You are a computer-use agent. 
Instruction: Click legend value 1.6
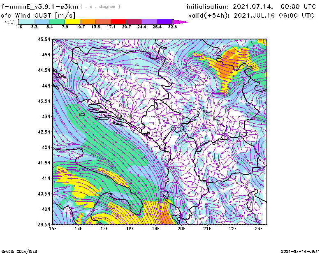click(19, 27)
